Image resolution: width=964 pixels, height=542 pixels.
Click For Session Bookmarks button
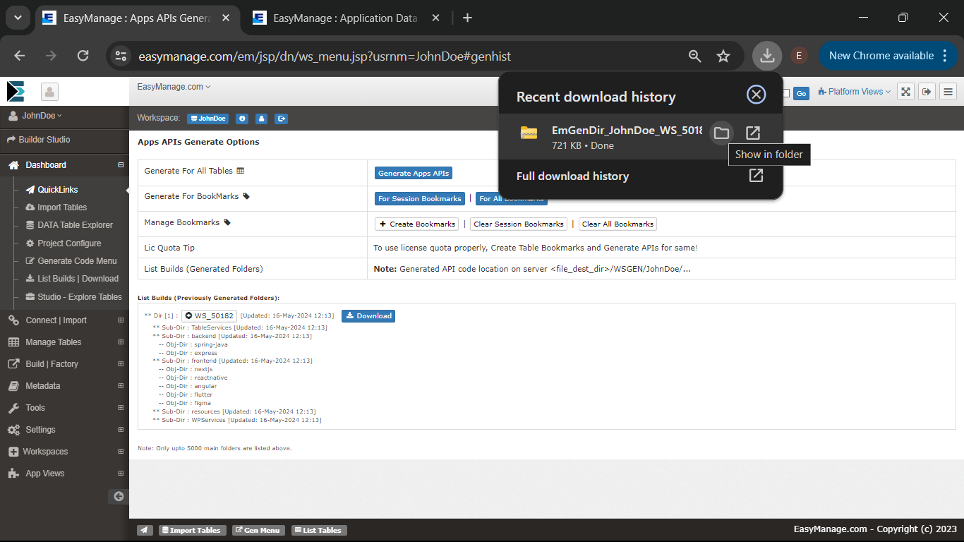click(x=420, y=198)
